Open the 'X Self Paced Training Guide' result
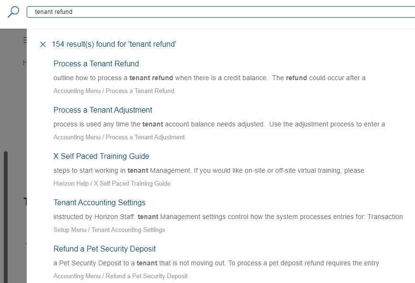 click(101, 156)
